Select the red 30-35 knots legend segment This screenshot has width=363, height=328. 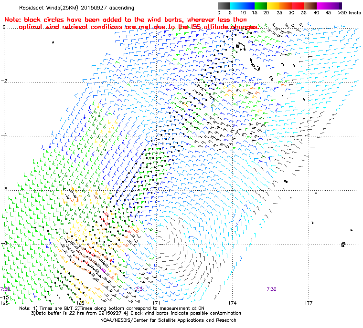click(x=298, y=6)
